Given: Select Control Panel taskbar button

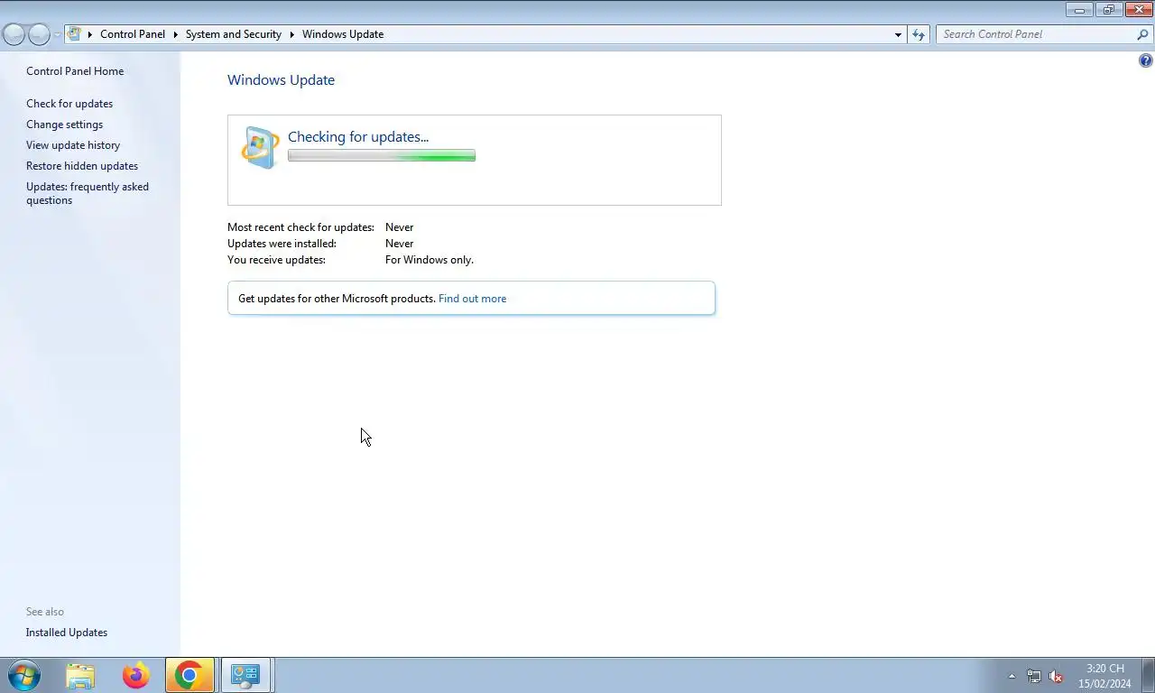Looking at the screenshot, I should point(245,675).
